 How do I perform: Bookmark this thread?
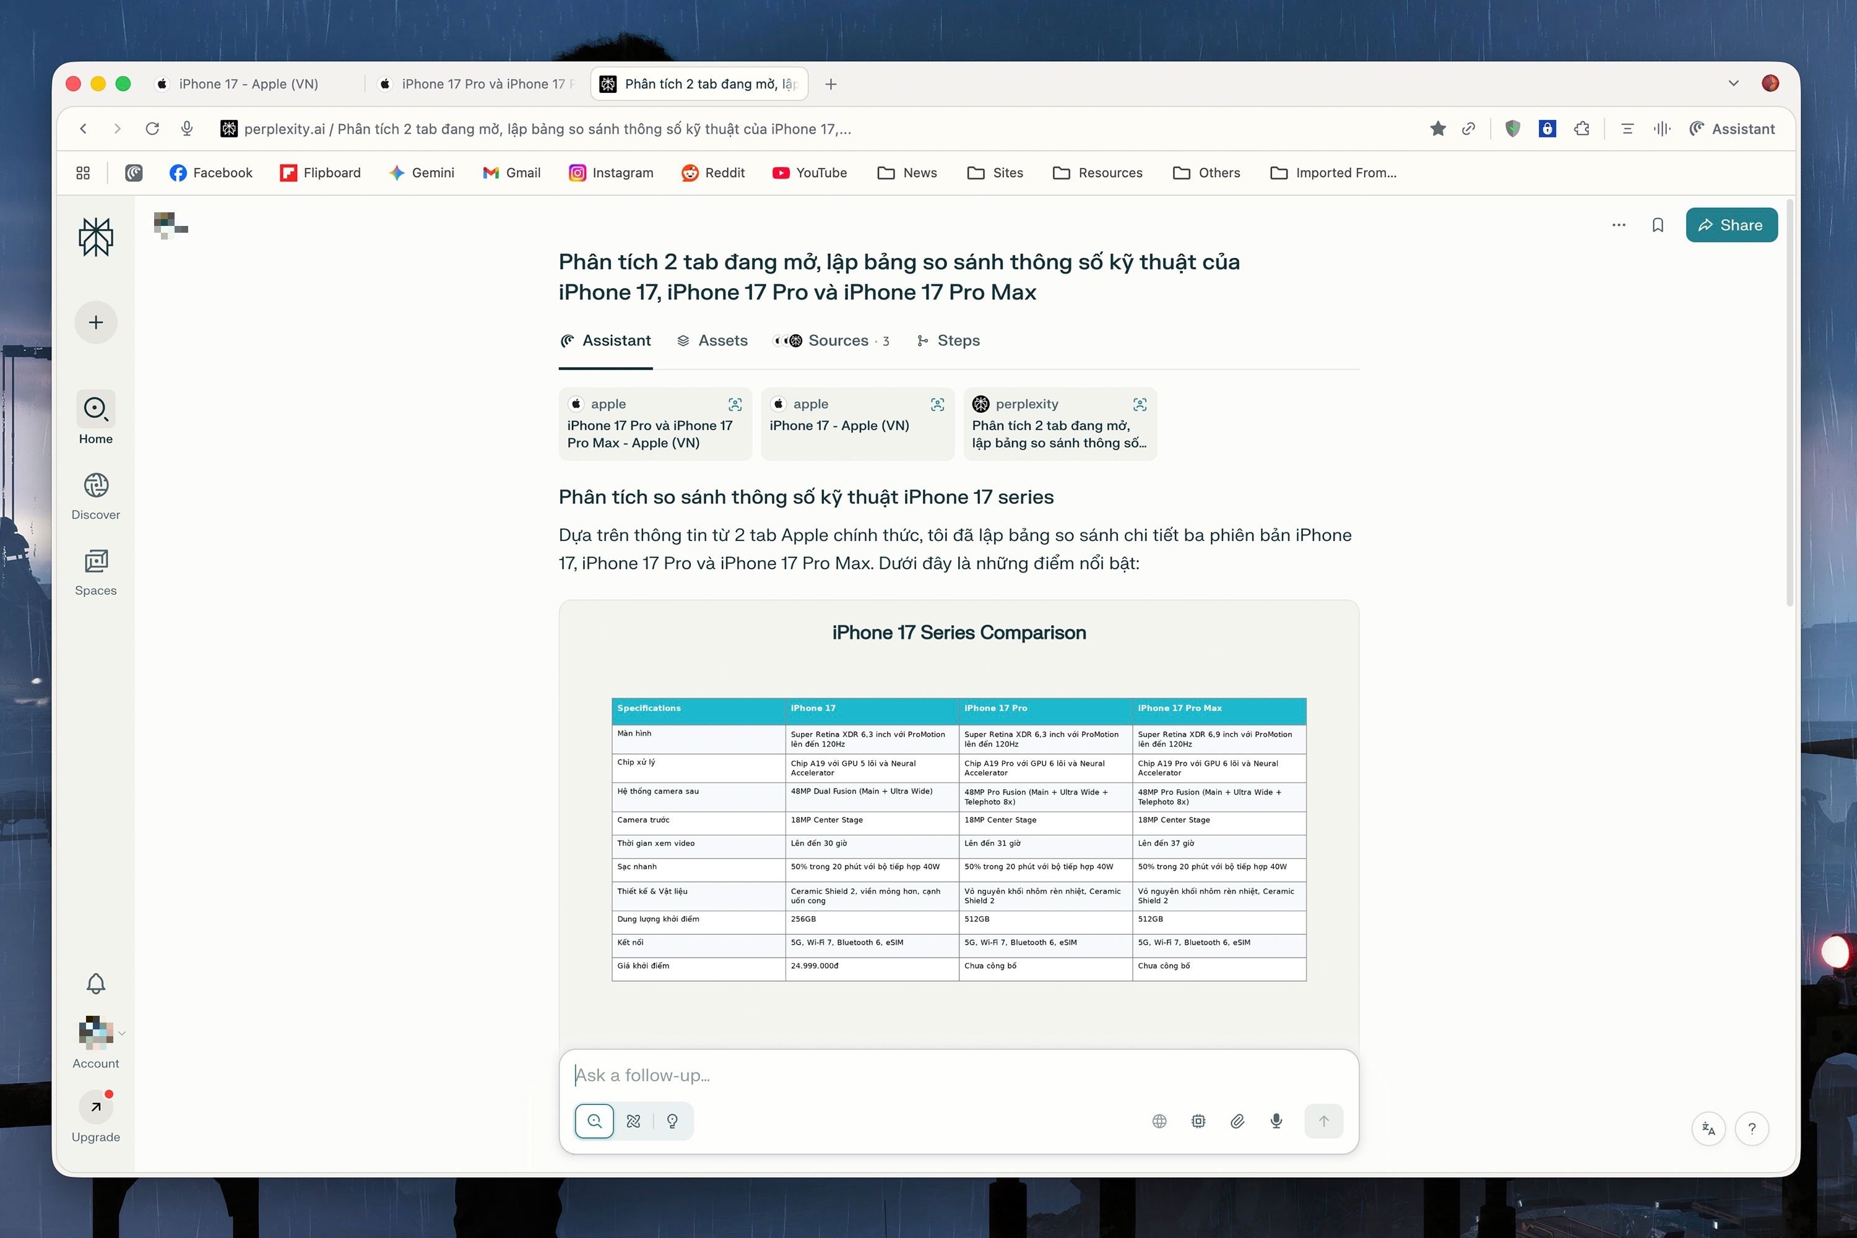click(x=1657, y=225)
